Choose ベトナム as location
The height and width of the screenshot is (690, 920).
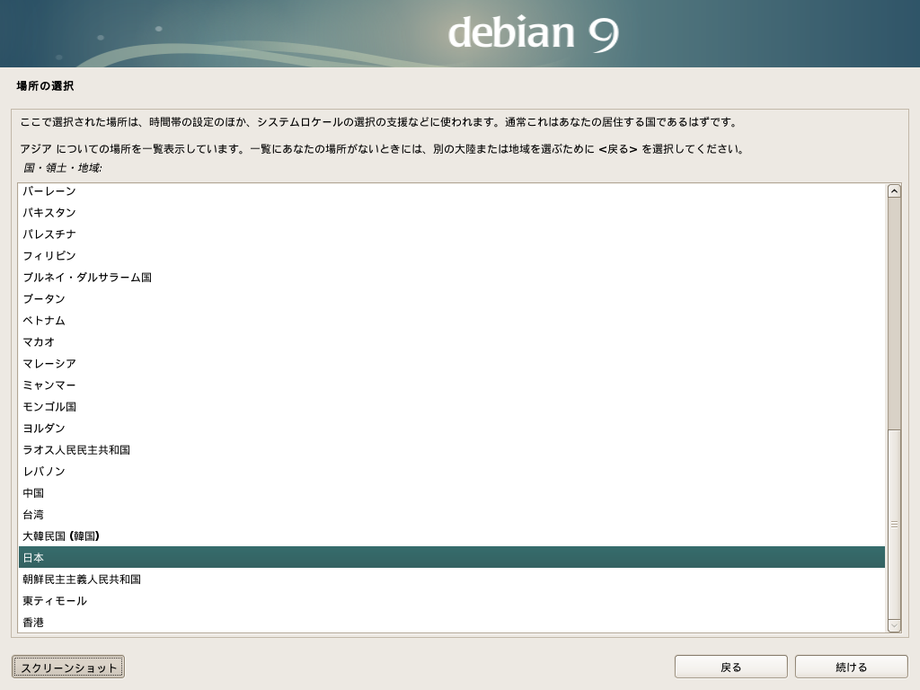click(451, 321)
